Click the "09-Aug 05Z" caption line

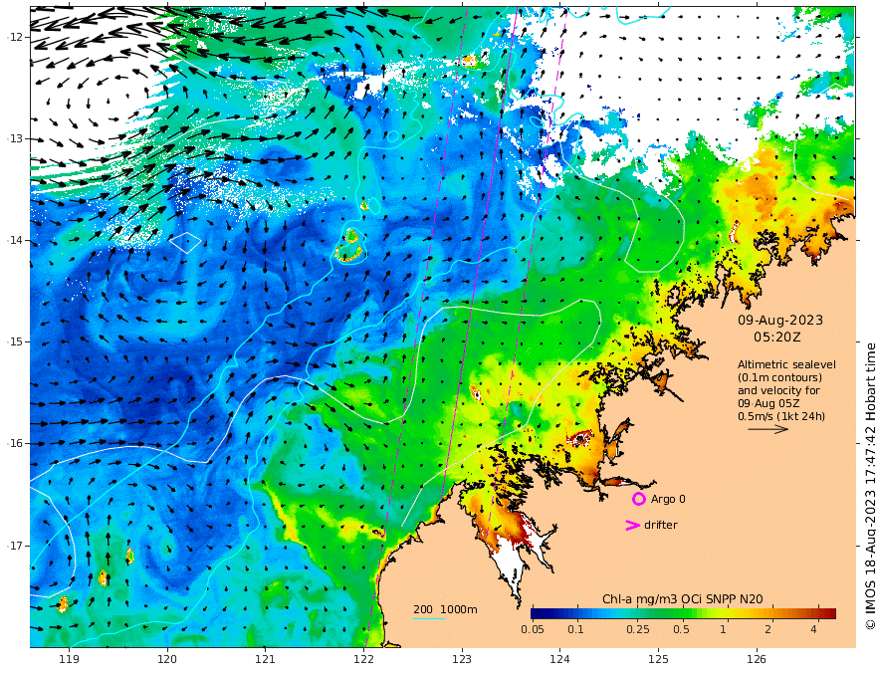pos(768,403)
